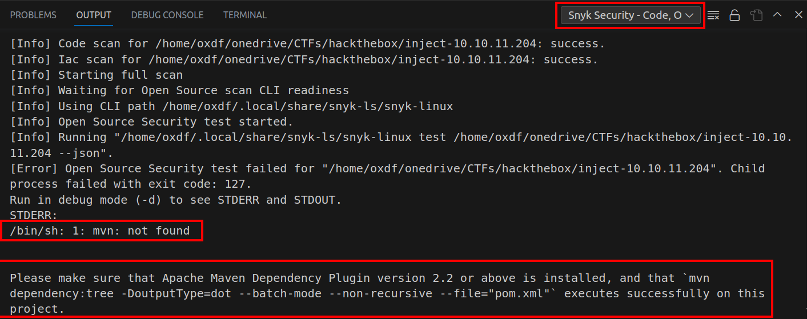The height and width of the screenshot is (319, 807).
Task: Select the OUTPUT tab
Action: pos(94,15)
